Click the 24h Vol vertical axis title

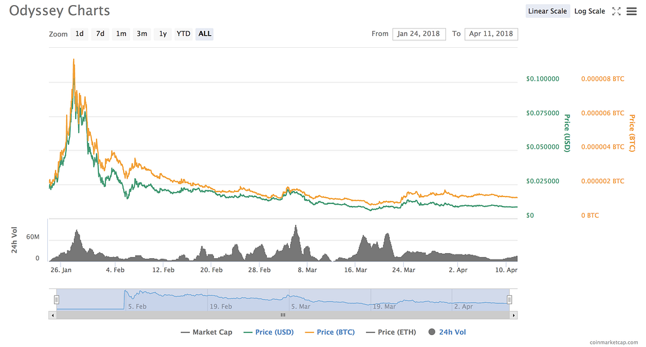click(15, 240)
